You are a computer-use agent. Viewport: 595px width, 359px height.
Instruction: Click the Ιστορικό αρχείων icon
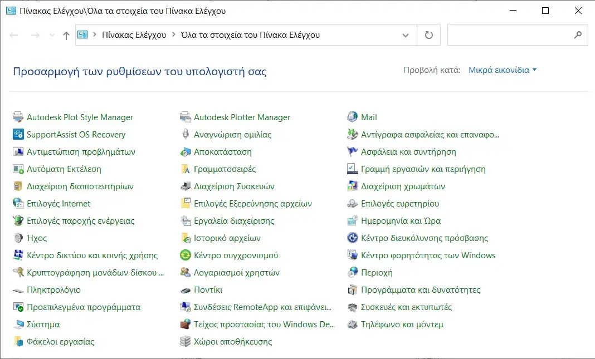(185, 238)
